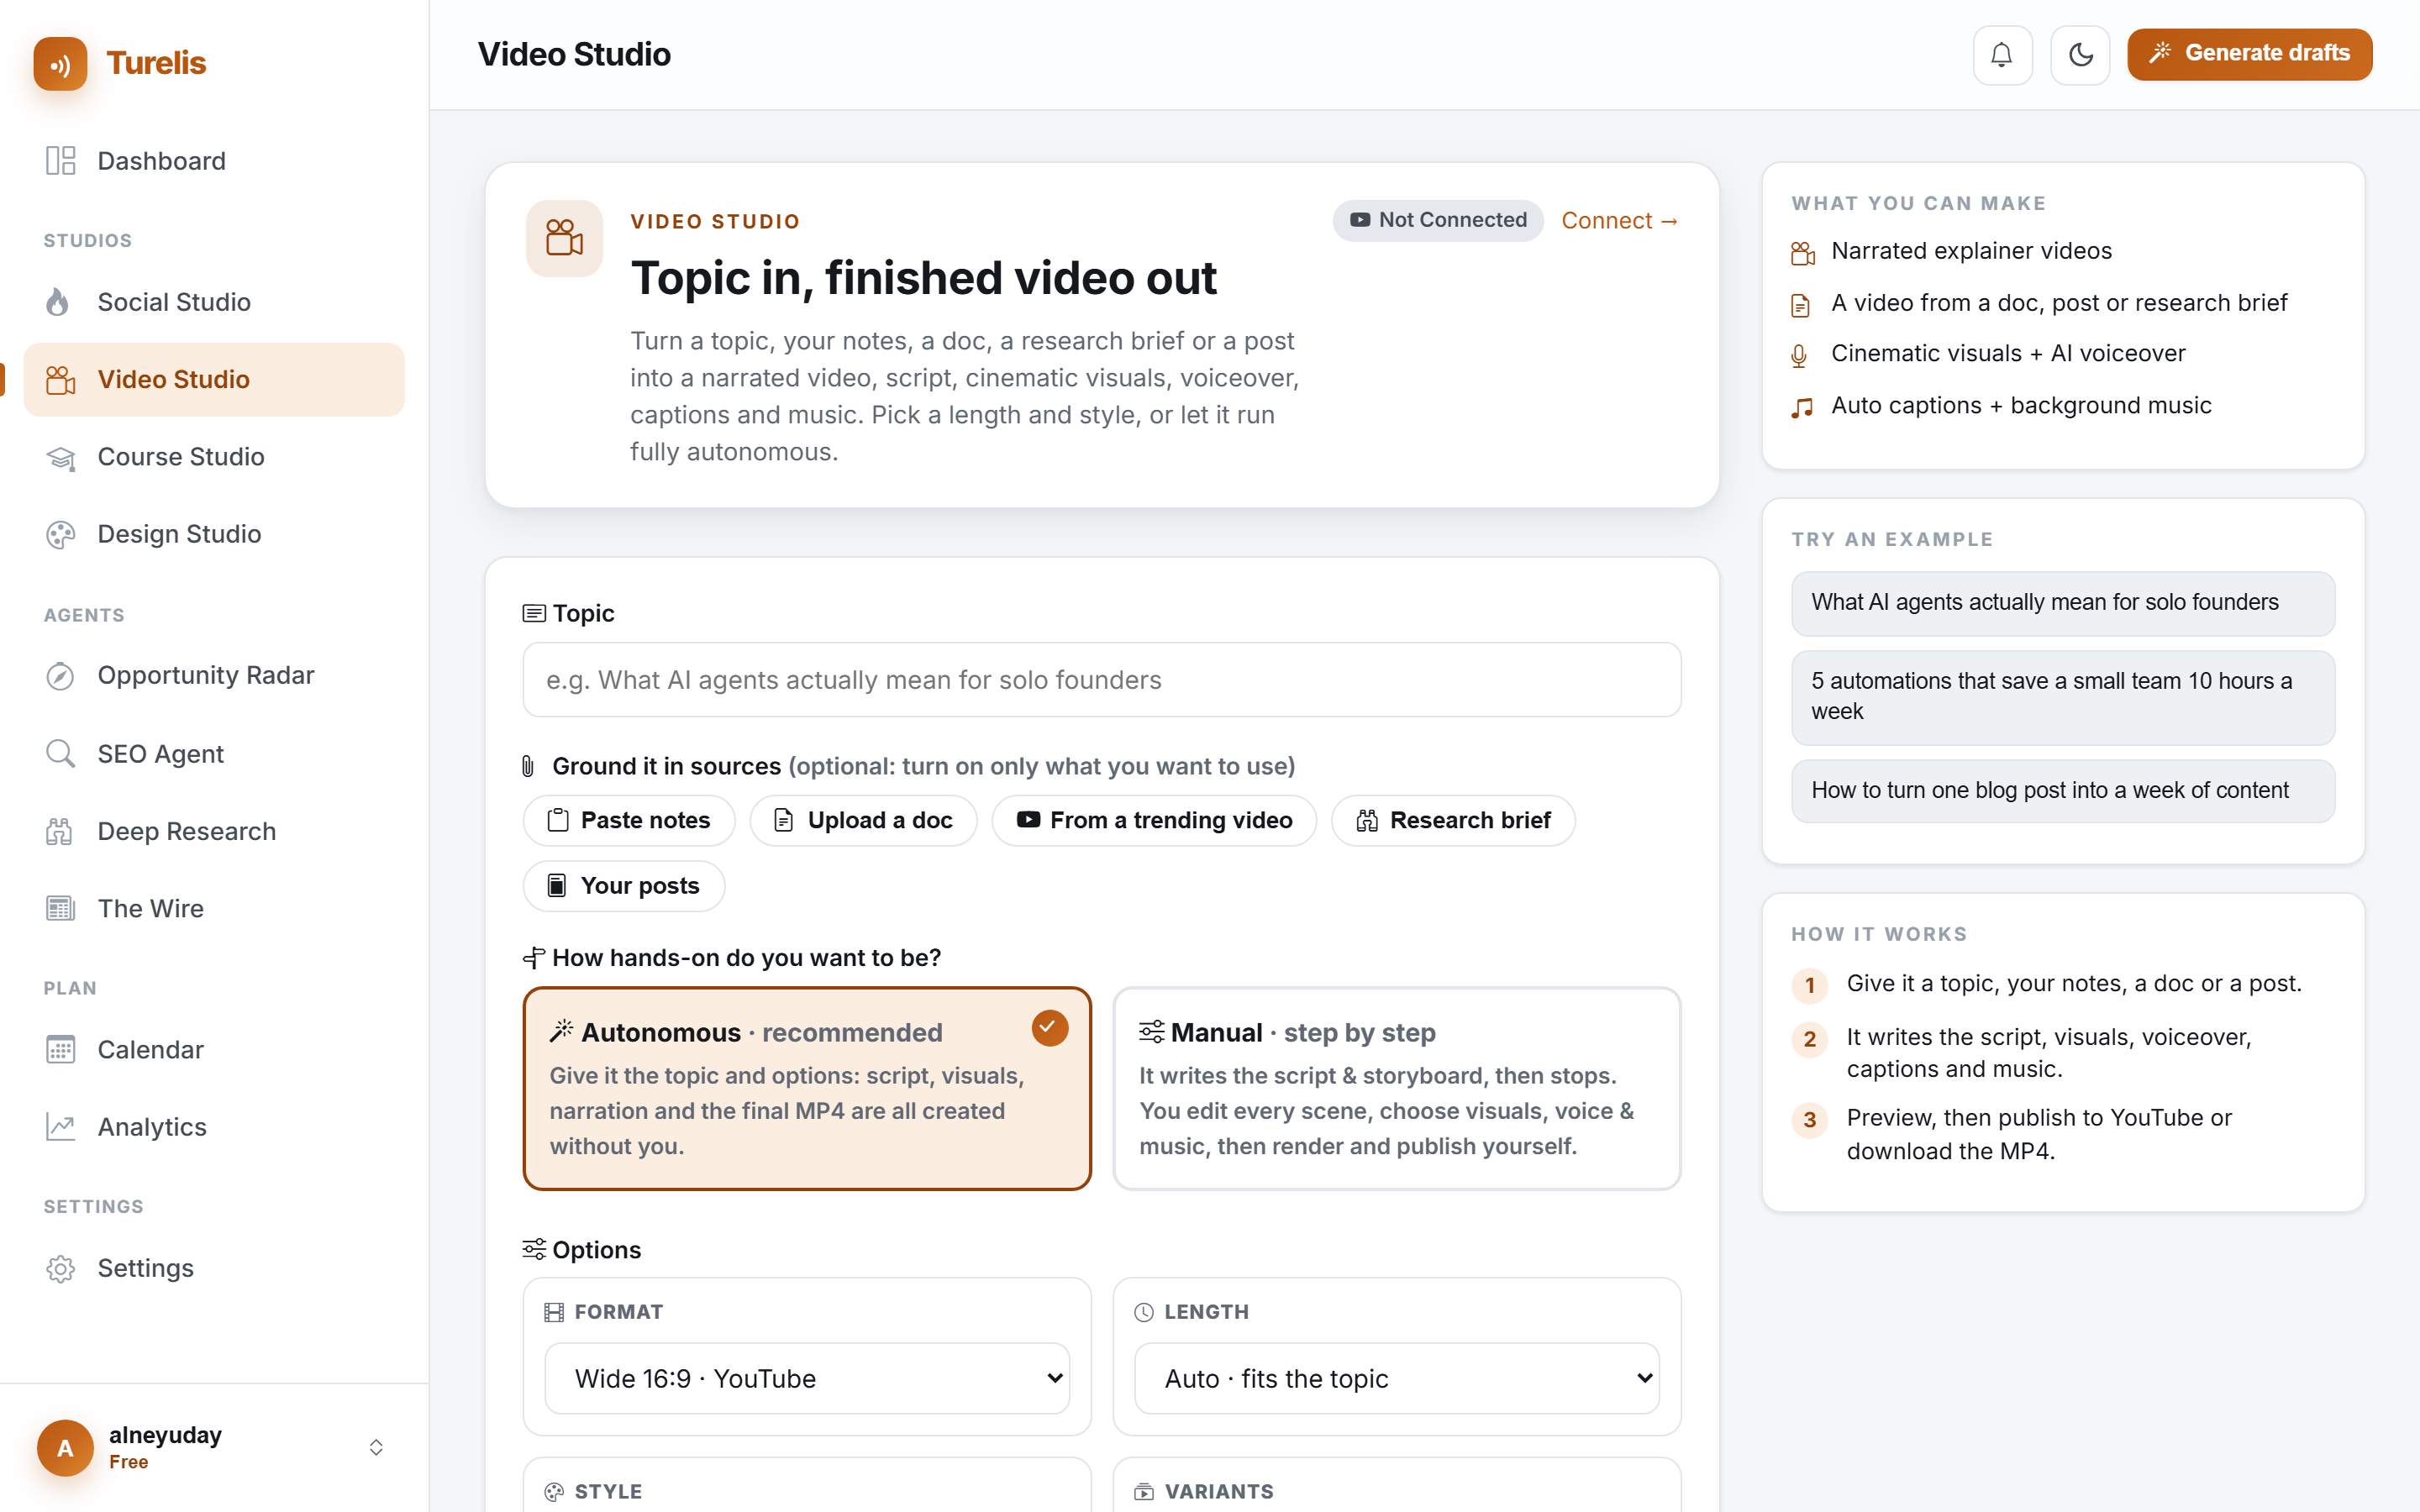Click step 1 badge in How it works

tap(1809, 985)
